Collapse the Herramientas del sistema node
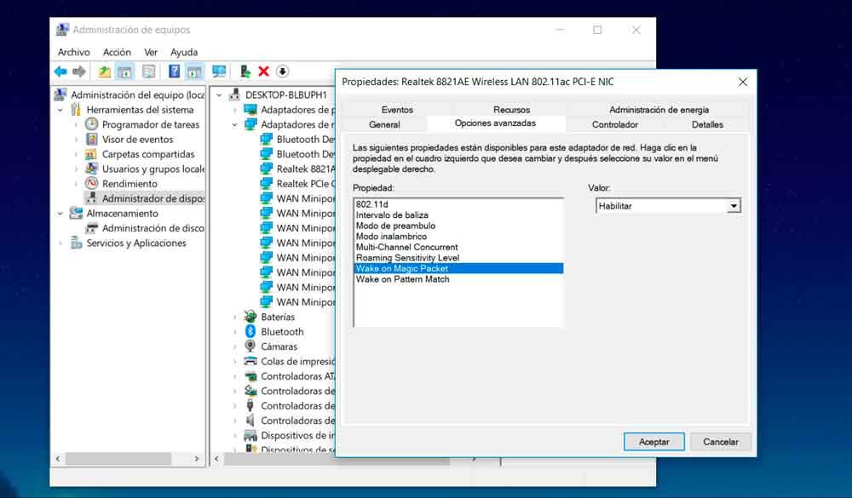Screen dimensions: 852x498 coord(60,110)
